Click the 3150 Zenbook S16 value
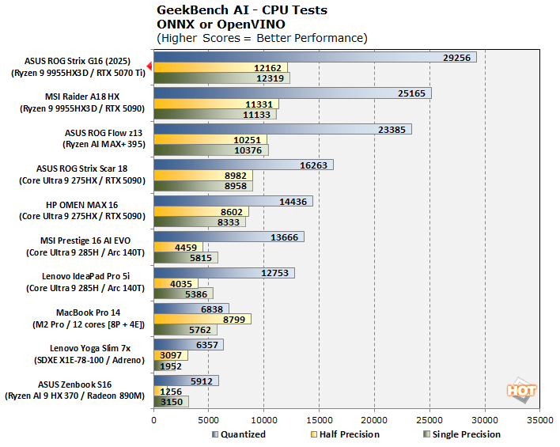Image resolution: width=560 pixels, height=447 pixels. (172, 402)
